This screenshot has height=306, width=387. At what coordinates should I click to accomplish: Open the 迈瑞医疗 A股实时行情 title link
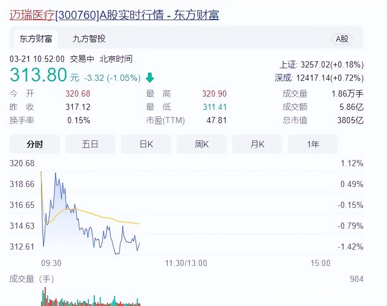pyautogui.click(x=114, y=15)
